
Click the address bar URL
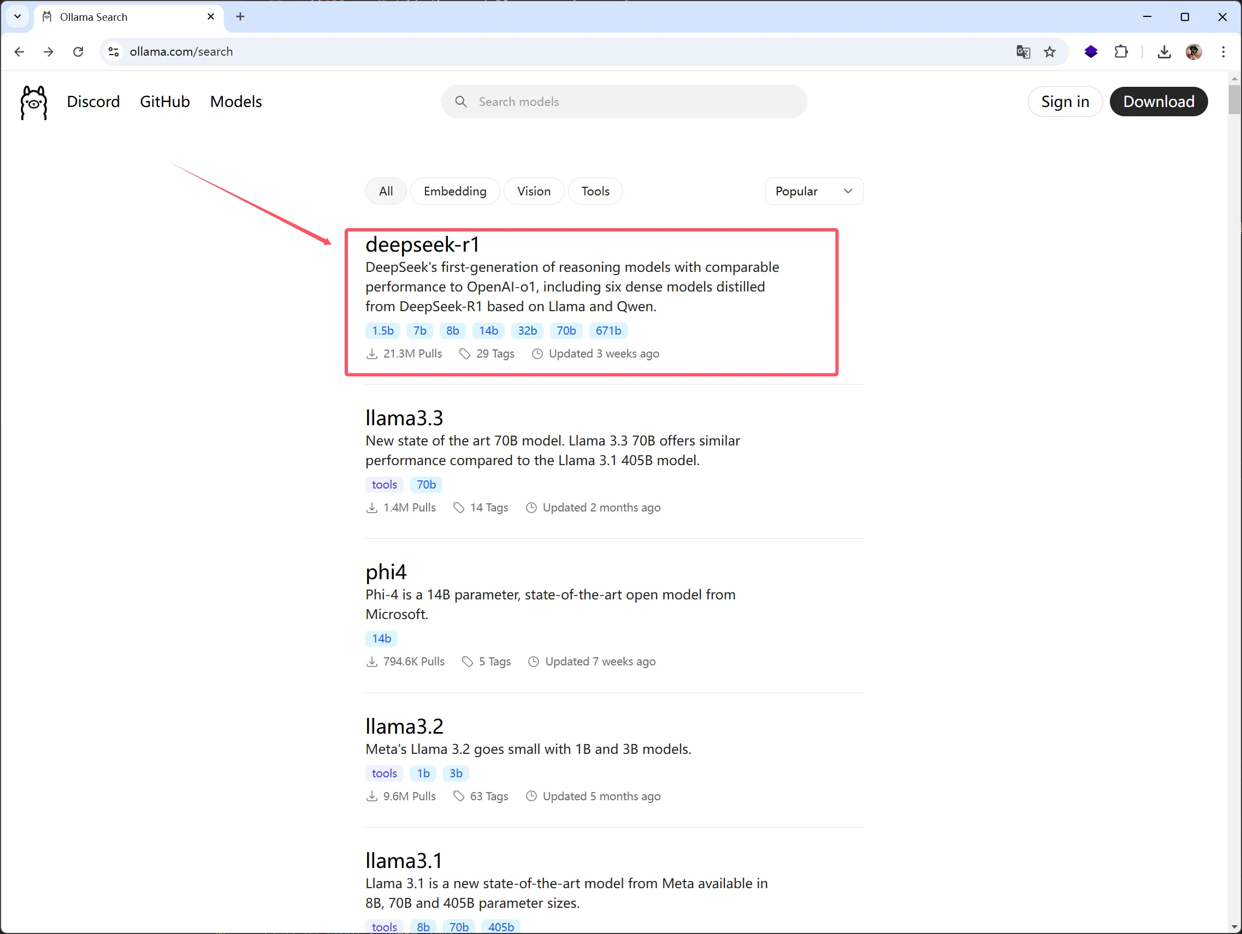click(181, 52)
